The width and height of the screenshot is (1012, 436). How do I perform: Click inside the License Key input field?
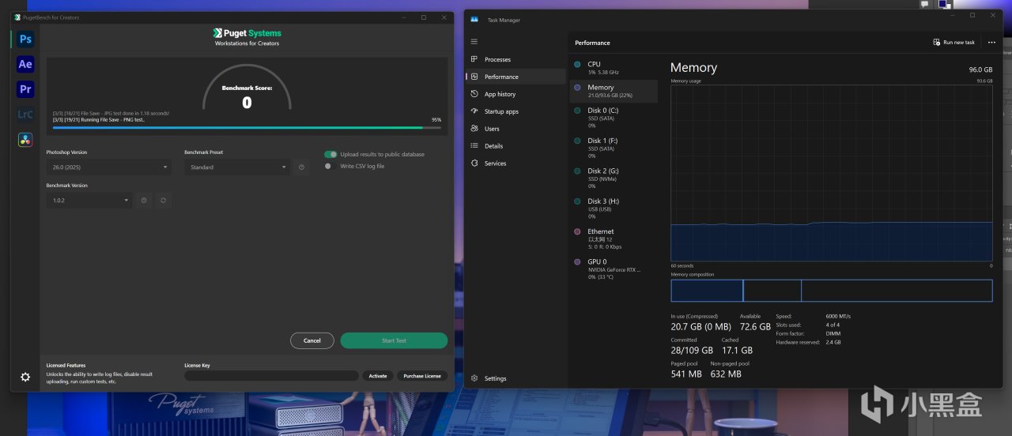(x=271, y=376)
